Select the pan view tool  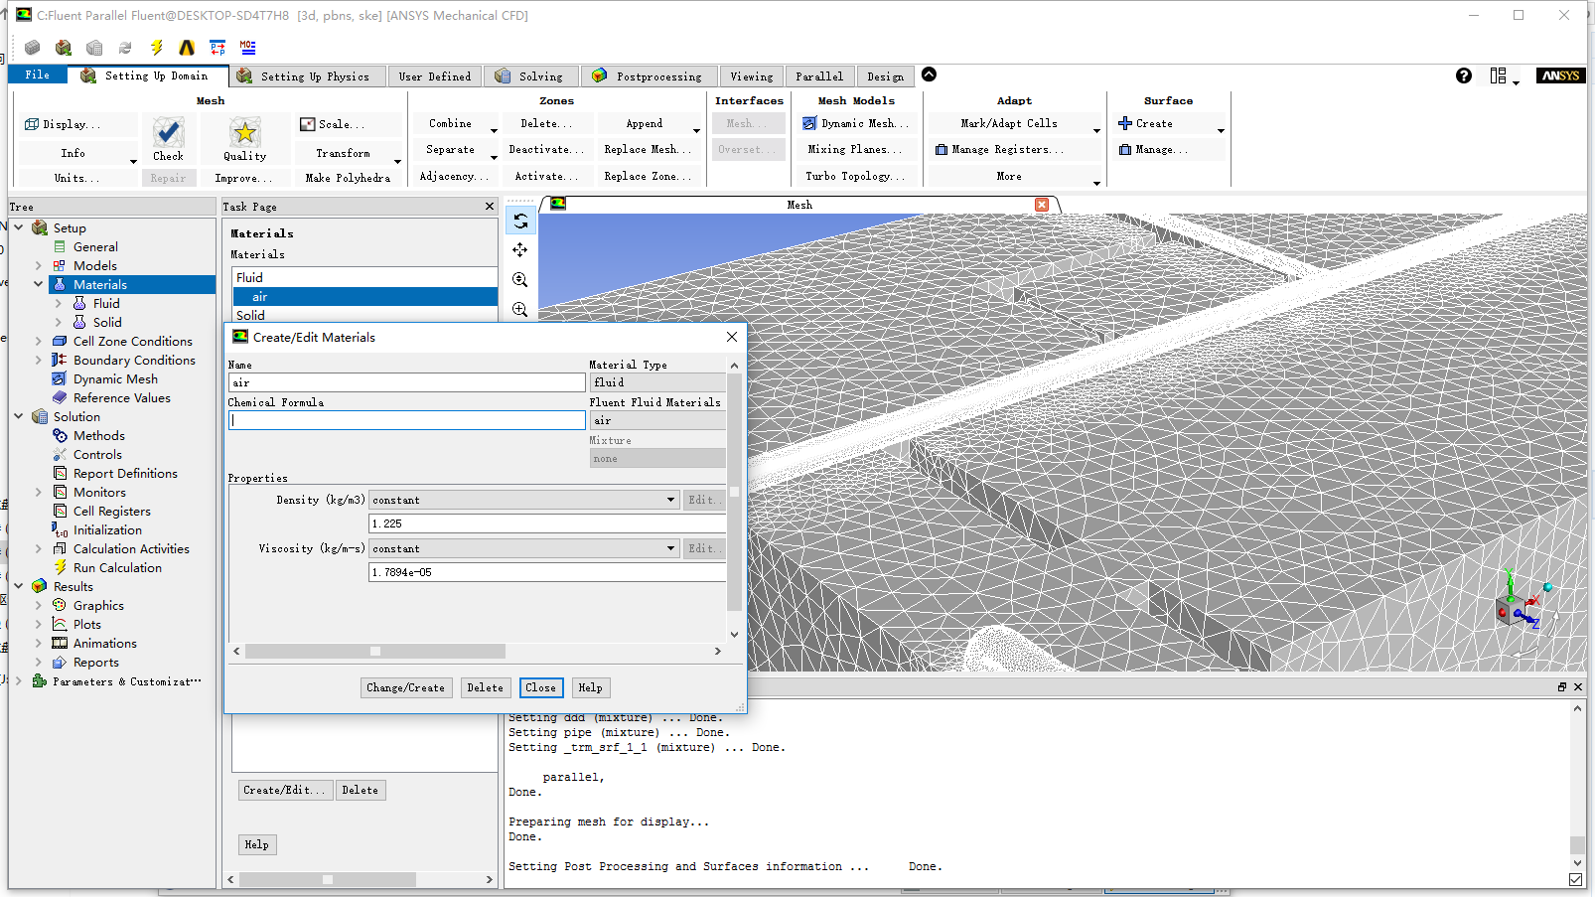(x=520, y=250)
